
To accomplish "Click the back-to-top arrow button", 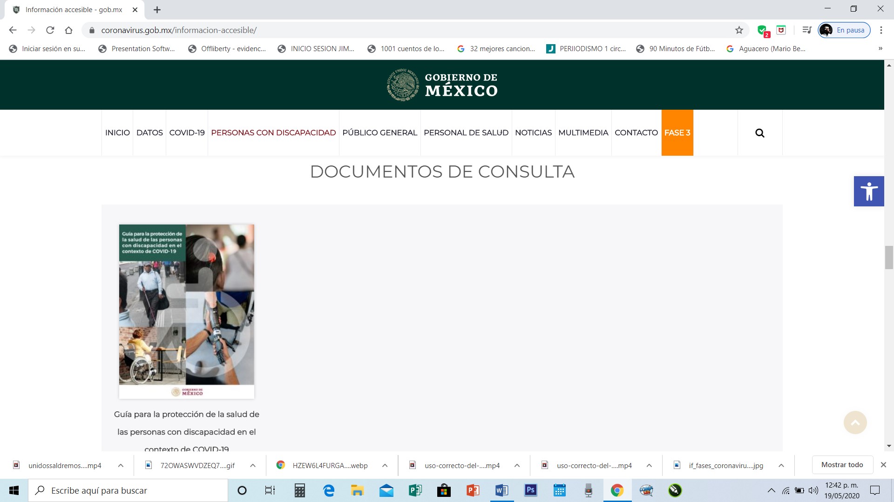I will click(x=855, y=423).
